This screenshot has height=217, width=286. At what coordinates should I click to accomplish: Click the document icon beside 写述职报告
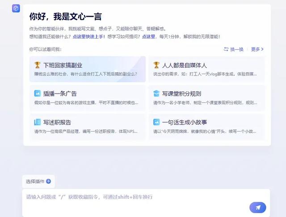(38, 122)
